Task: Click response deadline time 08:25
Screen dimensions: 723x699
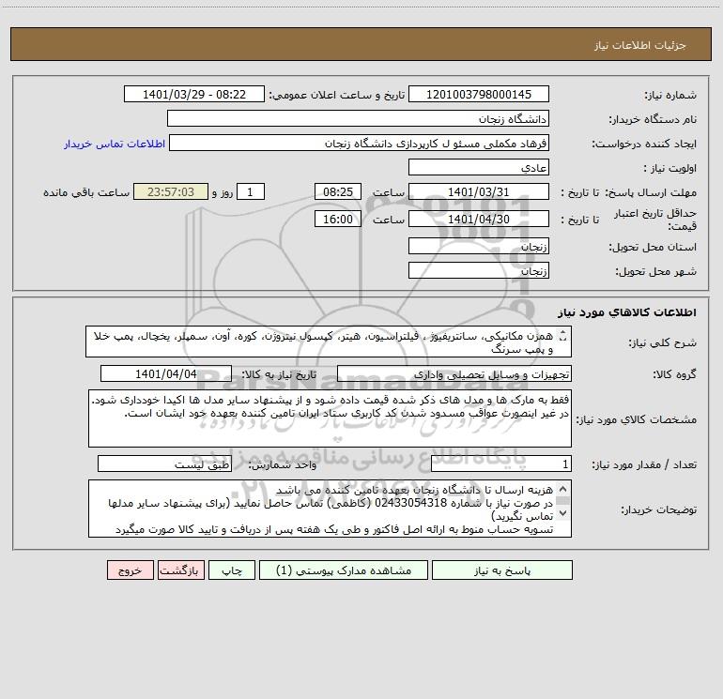Action: point(337,191)
